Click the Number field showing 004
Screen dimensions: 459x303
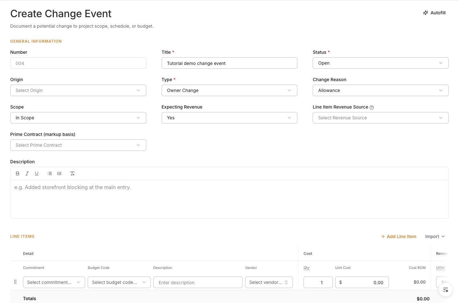point(78,63)
